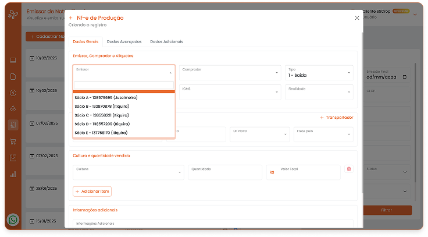Viewport: 428px width, 237px height.
Task: Switch to Dados Adicionais tab
Action: click(x=166, y=42)
